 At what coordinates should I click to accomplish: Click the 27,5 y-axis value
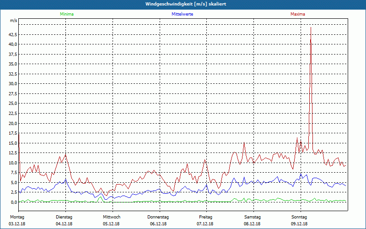point(12,94)
